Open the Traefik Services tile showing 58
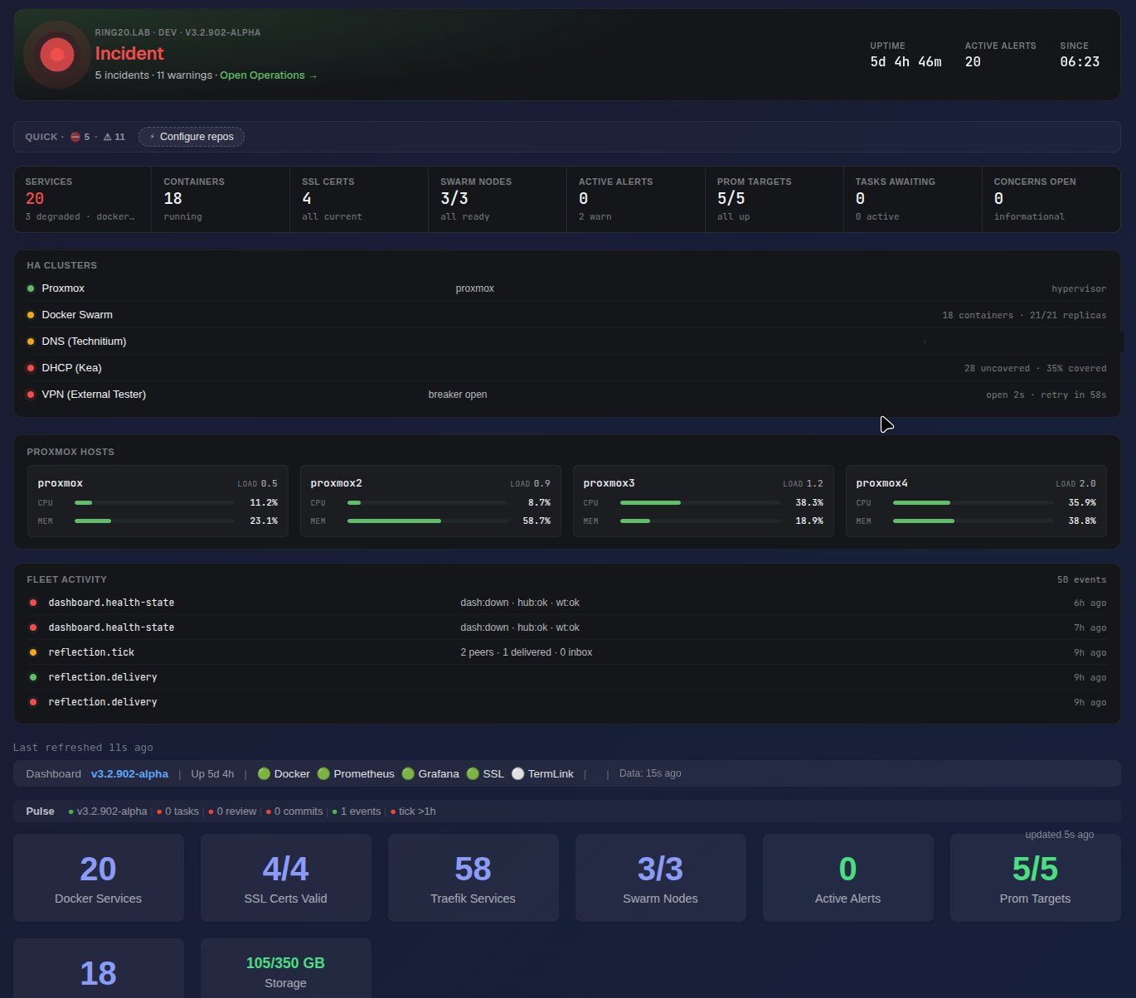 (x=473, y=878)
